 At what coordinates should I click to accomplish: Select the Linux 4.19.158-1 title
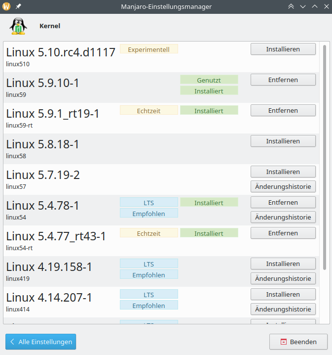coord(49,266)
